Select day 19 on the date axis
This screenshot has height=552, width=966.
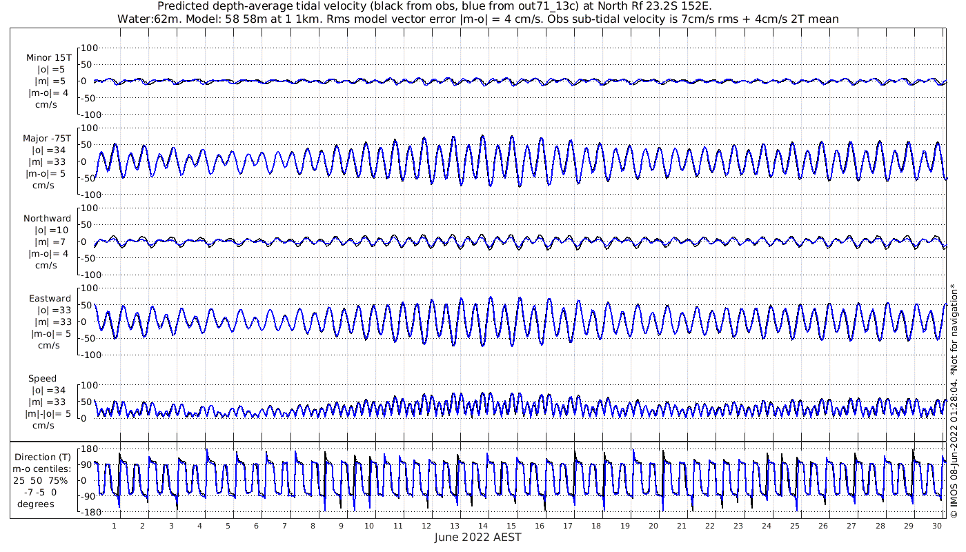click(x=624, y=526)
